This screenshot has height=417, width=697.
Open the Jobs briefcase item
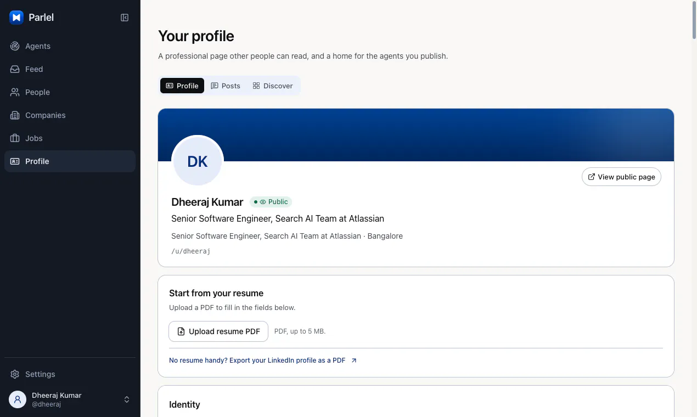(x=70, y=138)
